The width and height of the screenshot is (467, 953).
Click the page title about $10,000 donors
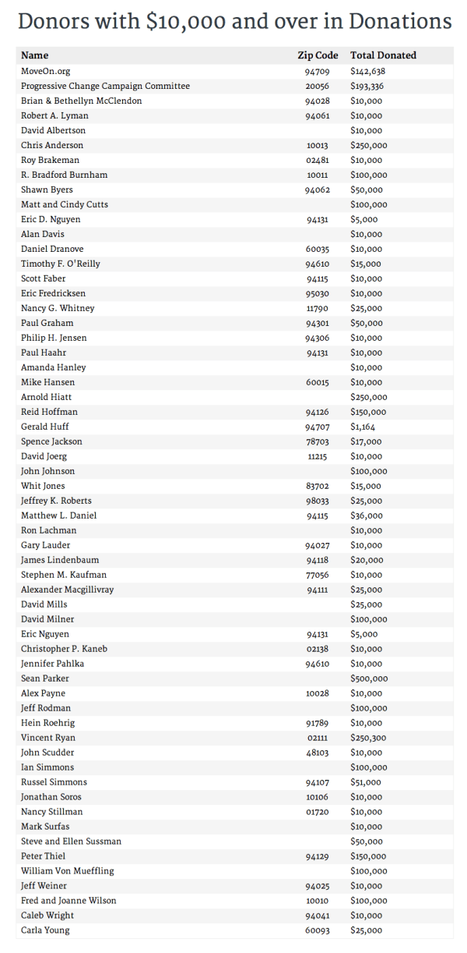pos(233,22)
